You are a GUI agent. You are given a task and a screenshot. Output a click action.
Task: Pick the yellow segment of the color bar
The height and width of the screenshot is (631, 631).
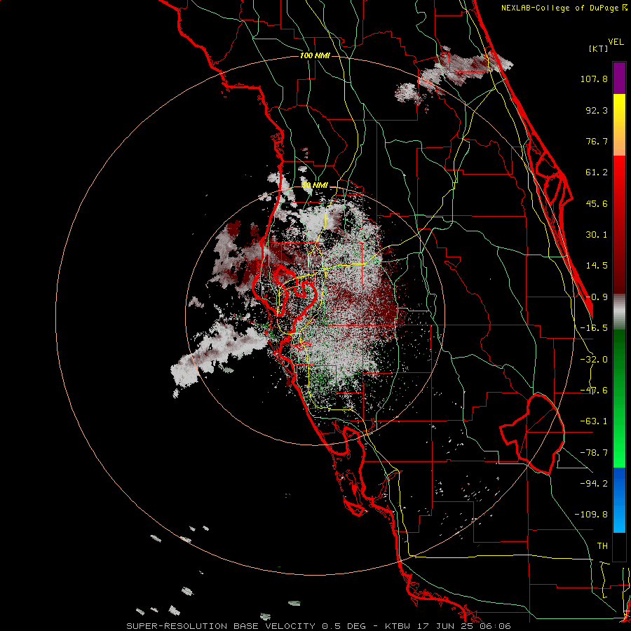pos(619,125)
